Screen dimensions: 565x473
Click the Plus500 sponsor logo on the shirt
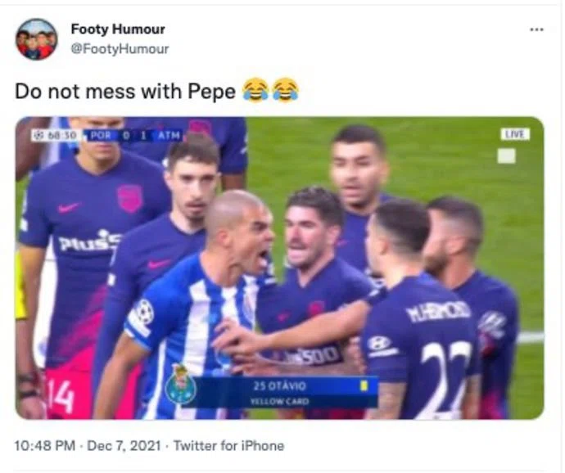88,241
